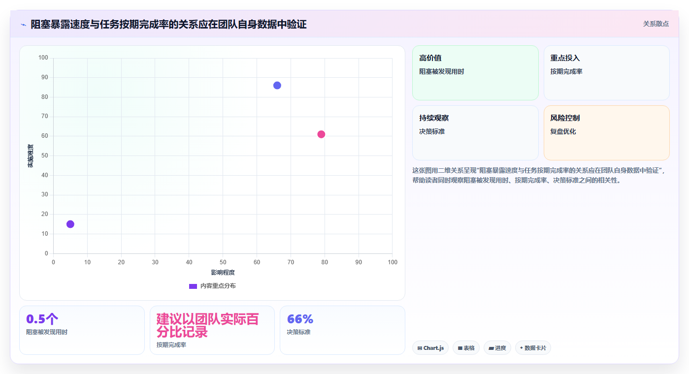
Task: Open the 持续观察 quadrant card
Action: click(475, 133)
